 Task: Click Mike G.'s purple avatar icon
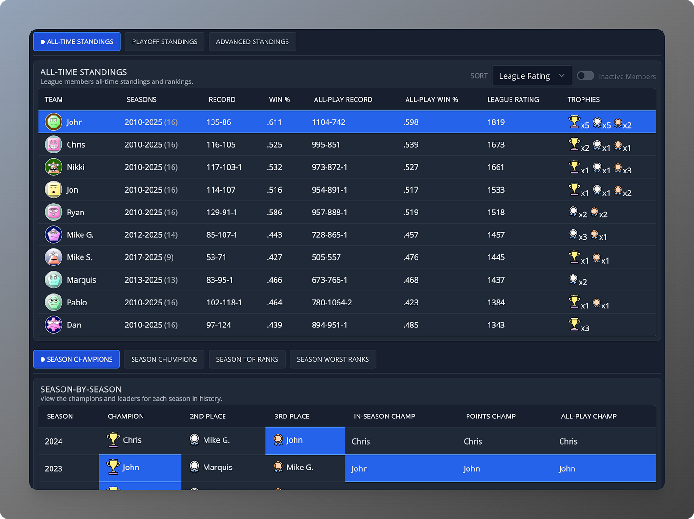coord(54,235)
